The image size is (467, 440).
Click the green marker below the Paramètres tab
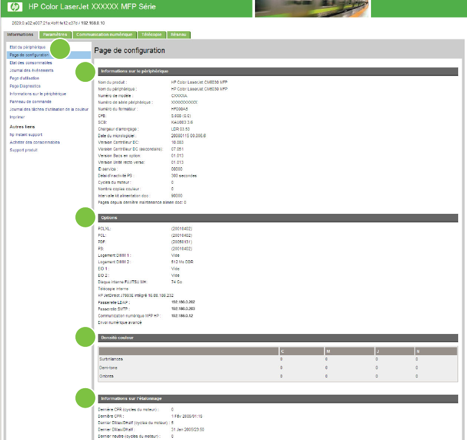(60, 49)
